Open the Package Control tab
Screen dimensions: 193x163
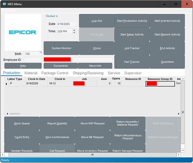55,73
